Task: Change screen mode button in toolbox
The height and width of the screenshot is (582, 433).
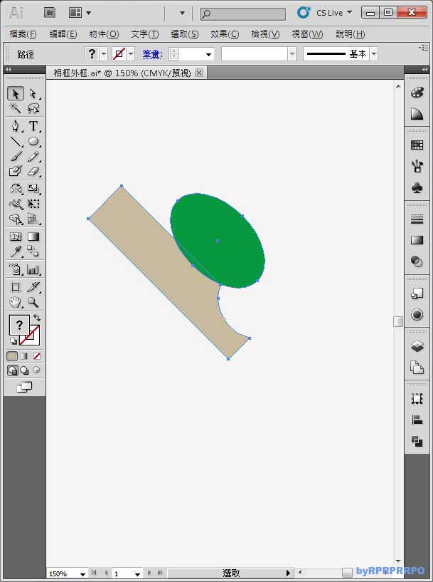Action: click(x=24, y=387)
